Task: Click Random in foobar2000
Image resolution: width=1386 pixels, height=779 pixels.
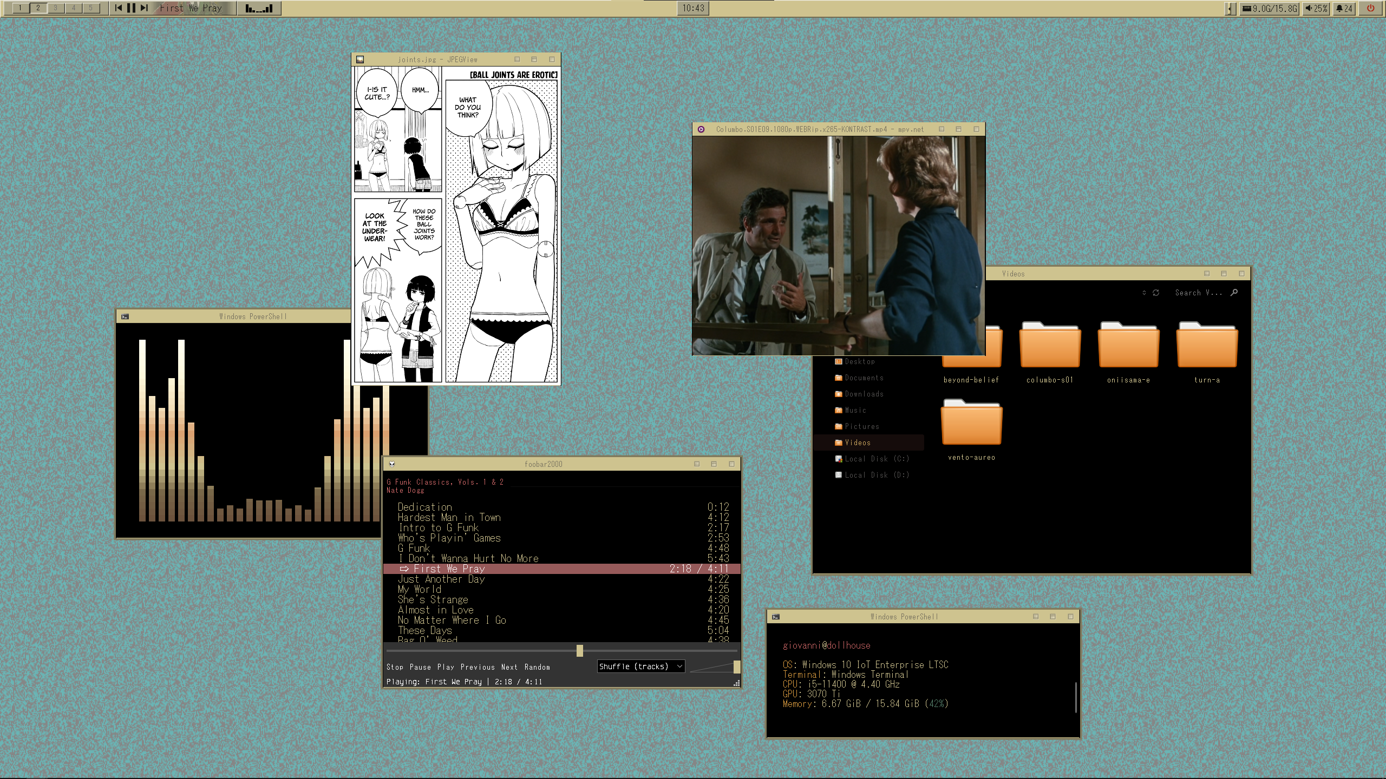Action: (537, 667)
